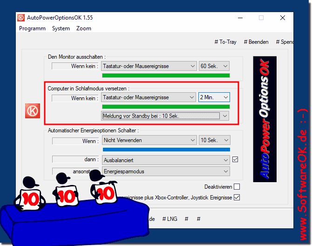The image size is (312, 246).
Task: Click the Wenn field under Energieoptionen Schalter
Action: click(x=75, y=141)
